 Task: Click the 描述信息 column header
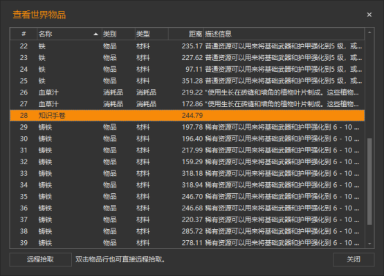pyautogui.click(x=284, y=34)
